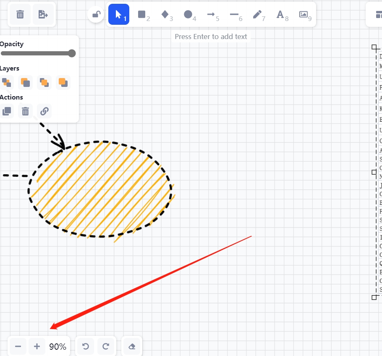Reset zoom by clicking 90%

(58, 346)
